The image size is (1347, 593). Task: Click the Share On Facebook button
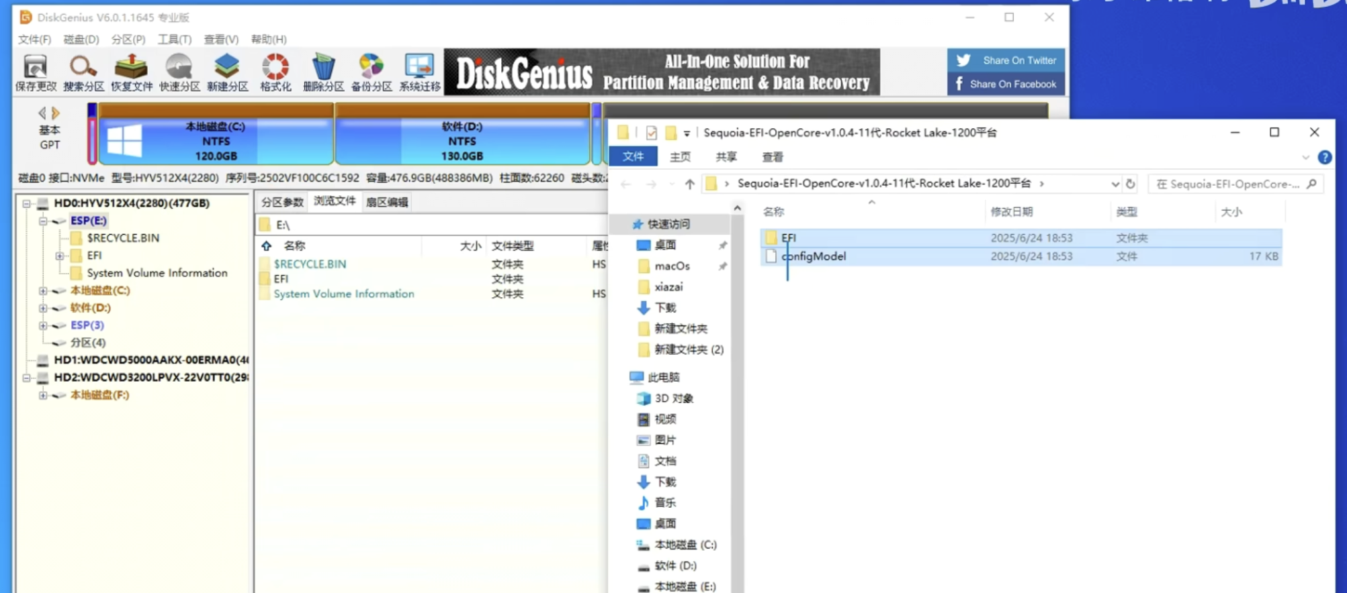pyautogui.click(x=1006, y=84)
